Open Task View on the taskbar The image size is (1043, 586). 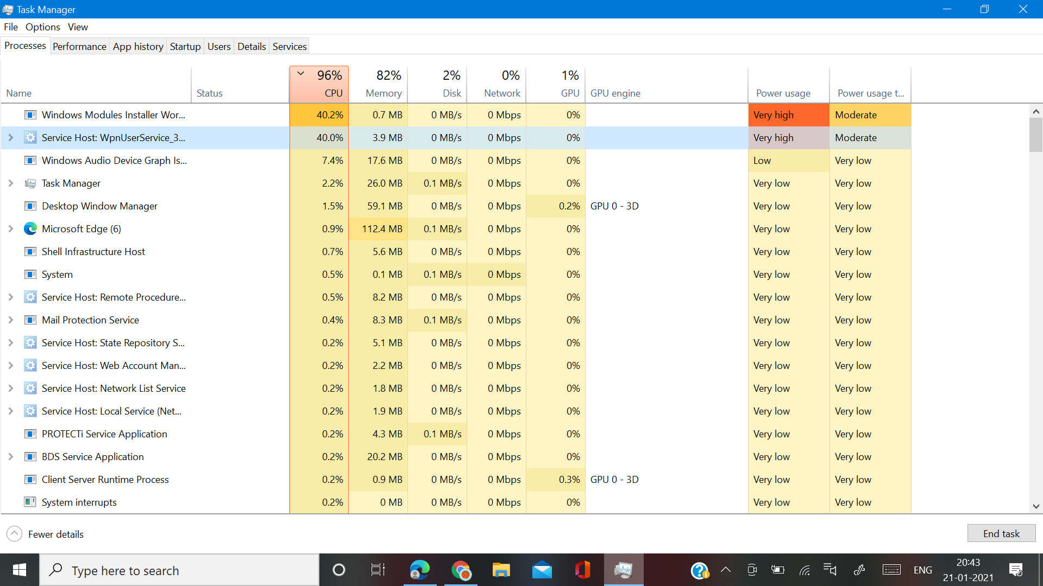tap(378, 570)
